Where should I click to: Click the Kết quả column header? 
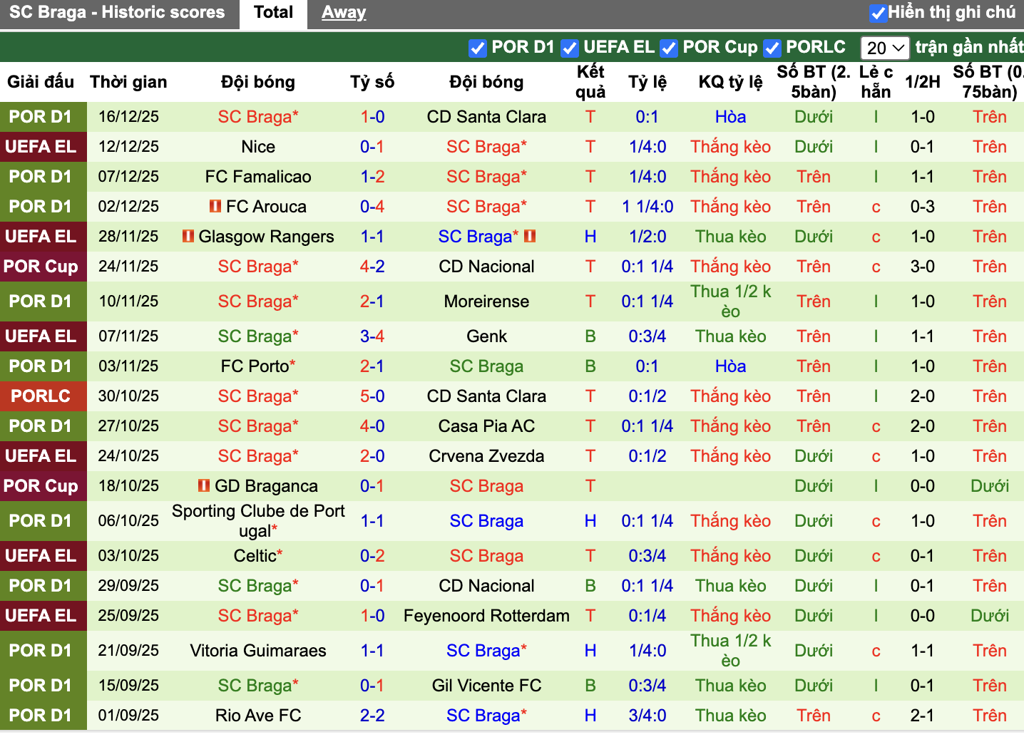point(590,82)
